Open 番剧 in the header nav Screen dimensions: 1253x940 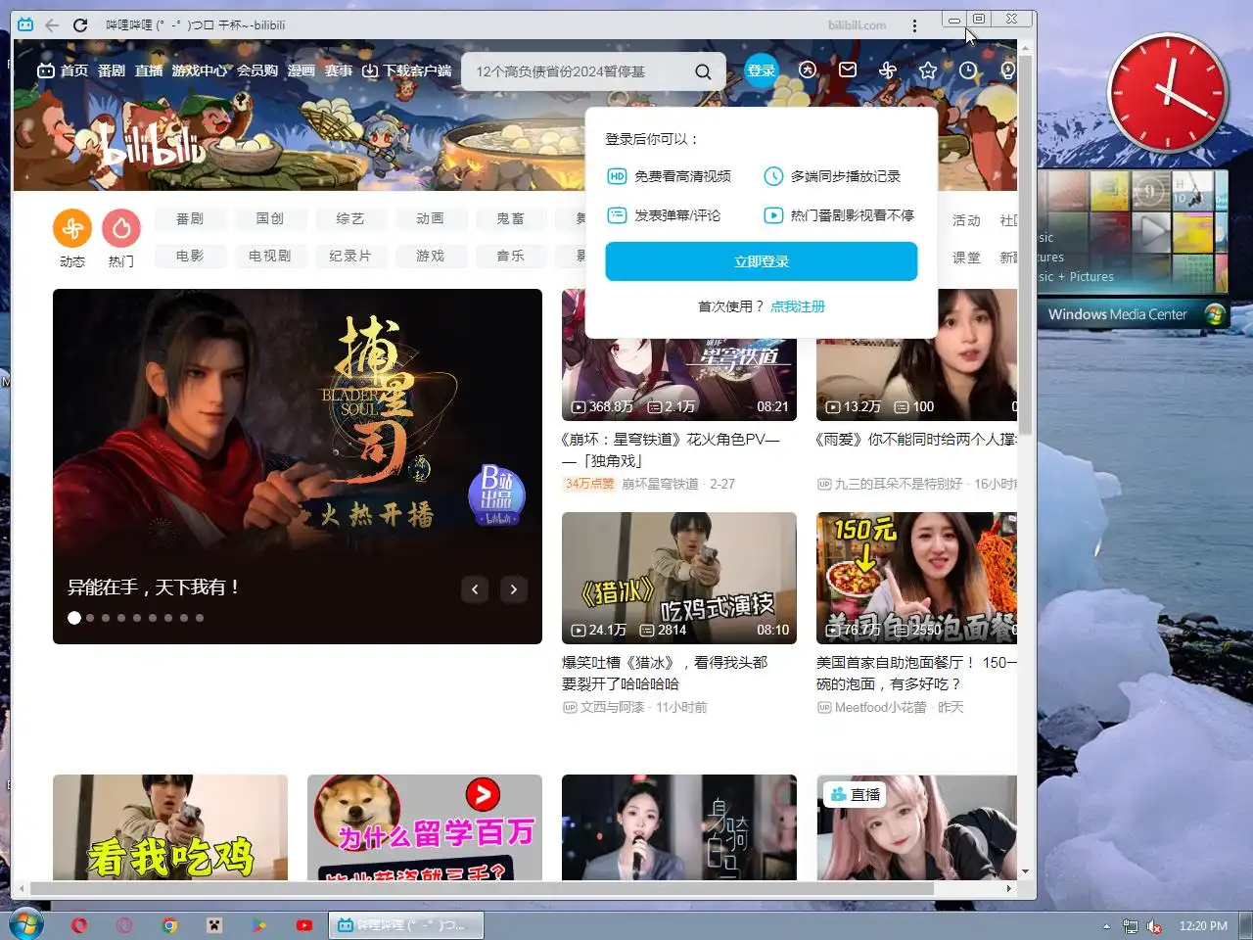click(x=112, y=70)
